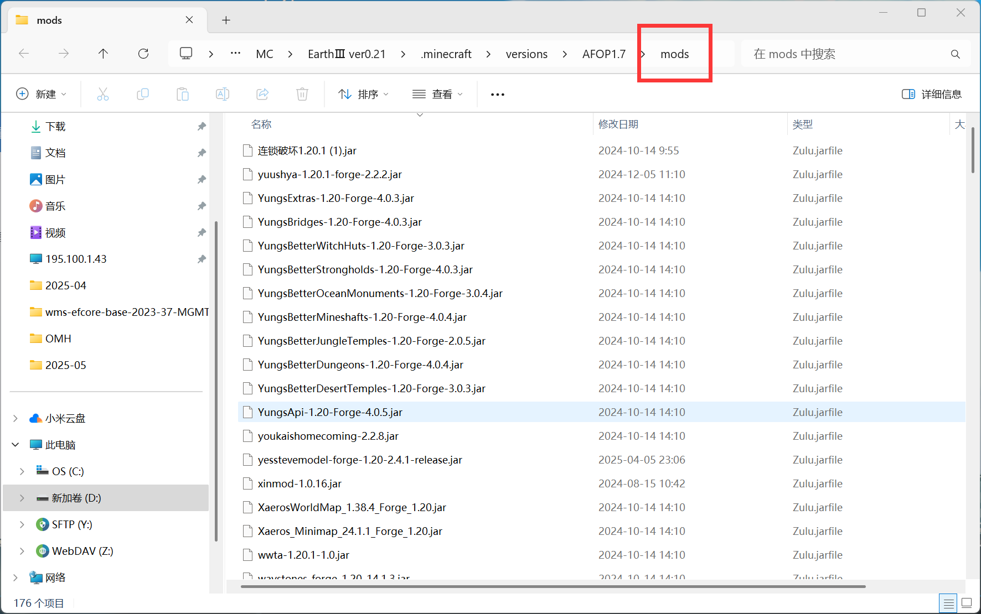Image resolution: width=981 pixels, height=614 pixels.
Task: Open 图片 in quick access
Action: tap(55, 180)
